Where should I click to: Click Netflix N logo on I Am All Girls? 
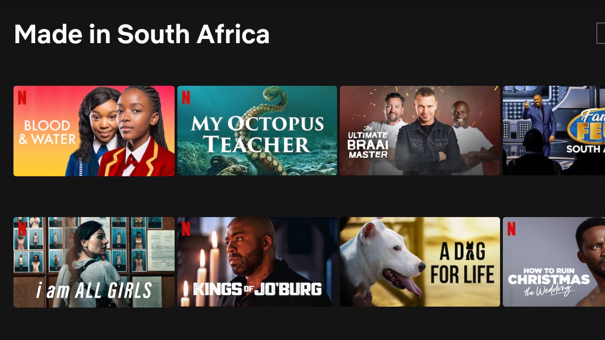click(x=22, y=229)
